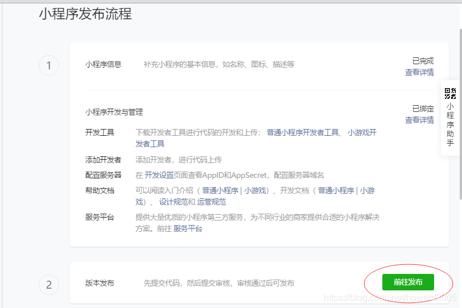Open the 小程序助手 QR code icon
The width and height of the screenshot is (462, 308).
click(450, 93)
